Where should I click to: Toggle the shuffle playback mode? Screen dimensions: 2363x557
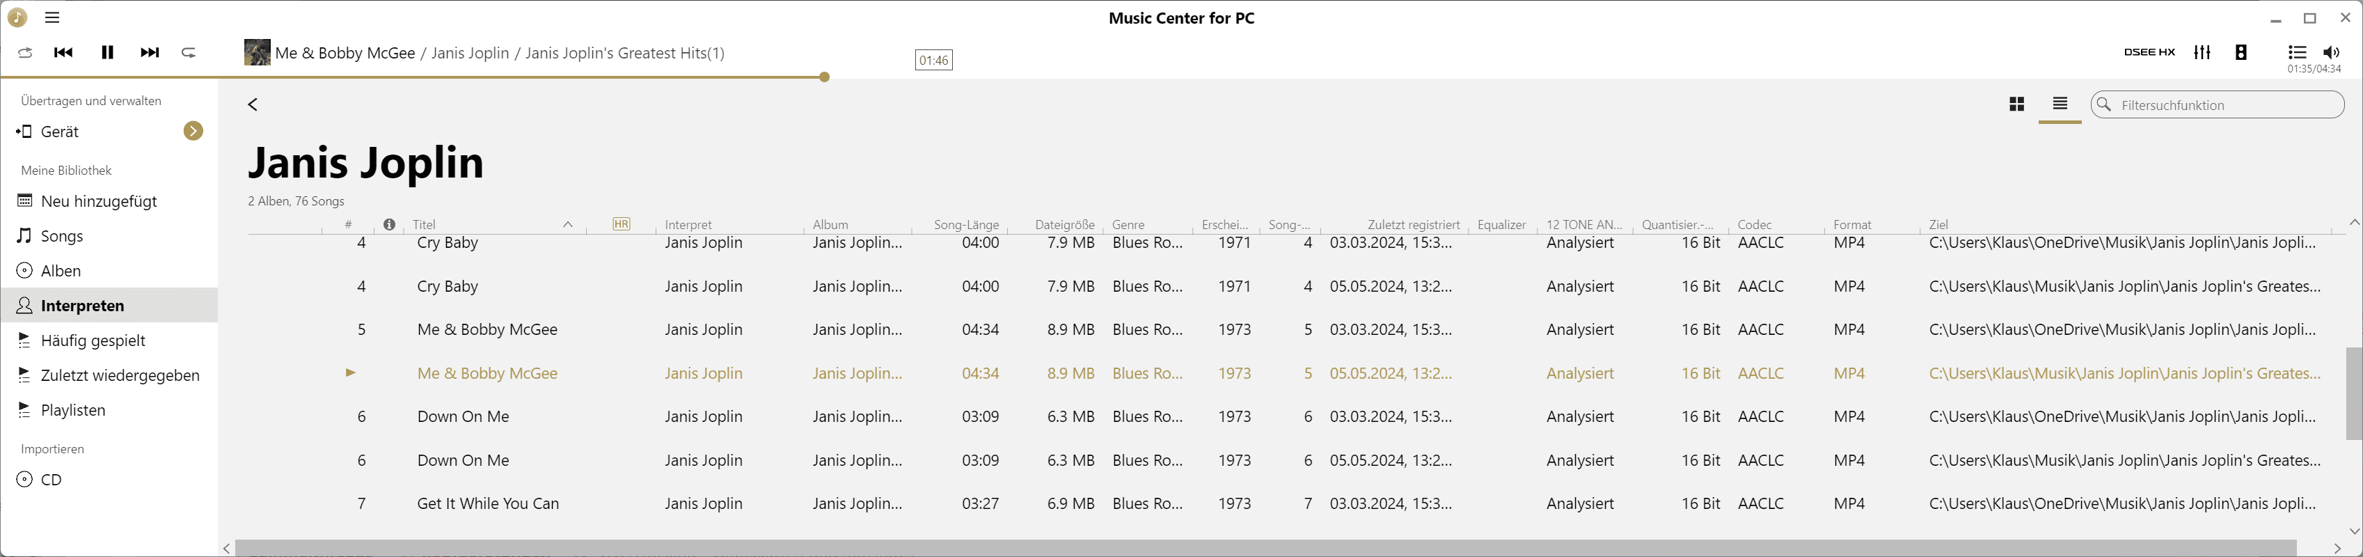point(26,53)
